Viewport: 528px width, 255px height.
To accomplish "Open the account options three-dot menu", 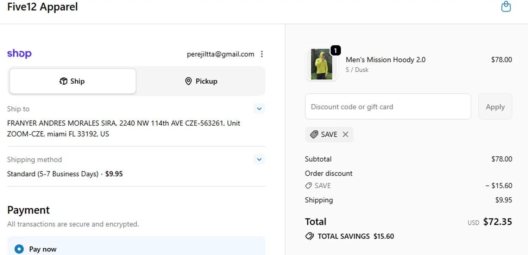I will (x=262, y=54).
